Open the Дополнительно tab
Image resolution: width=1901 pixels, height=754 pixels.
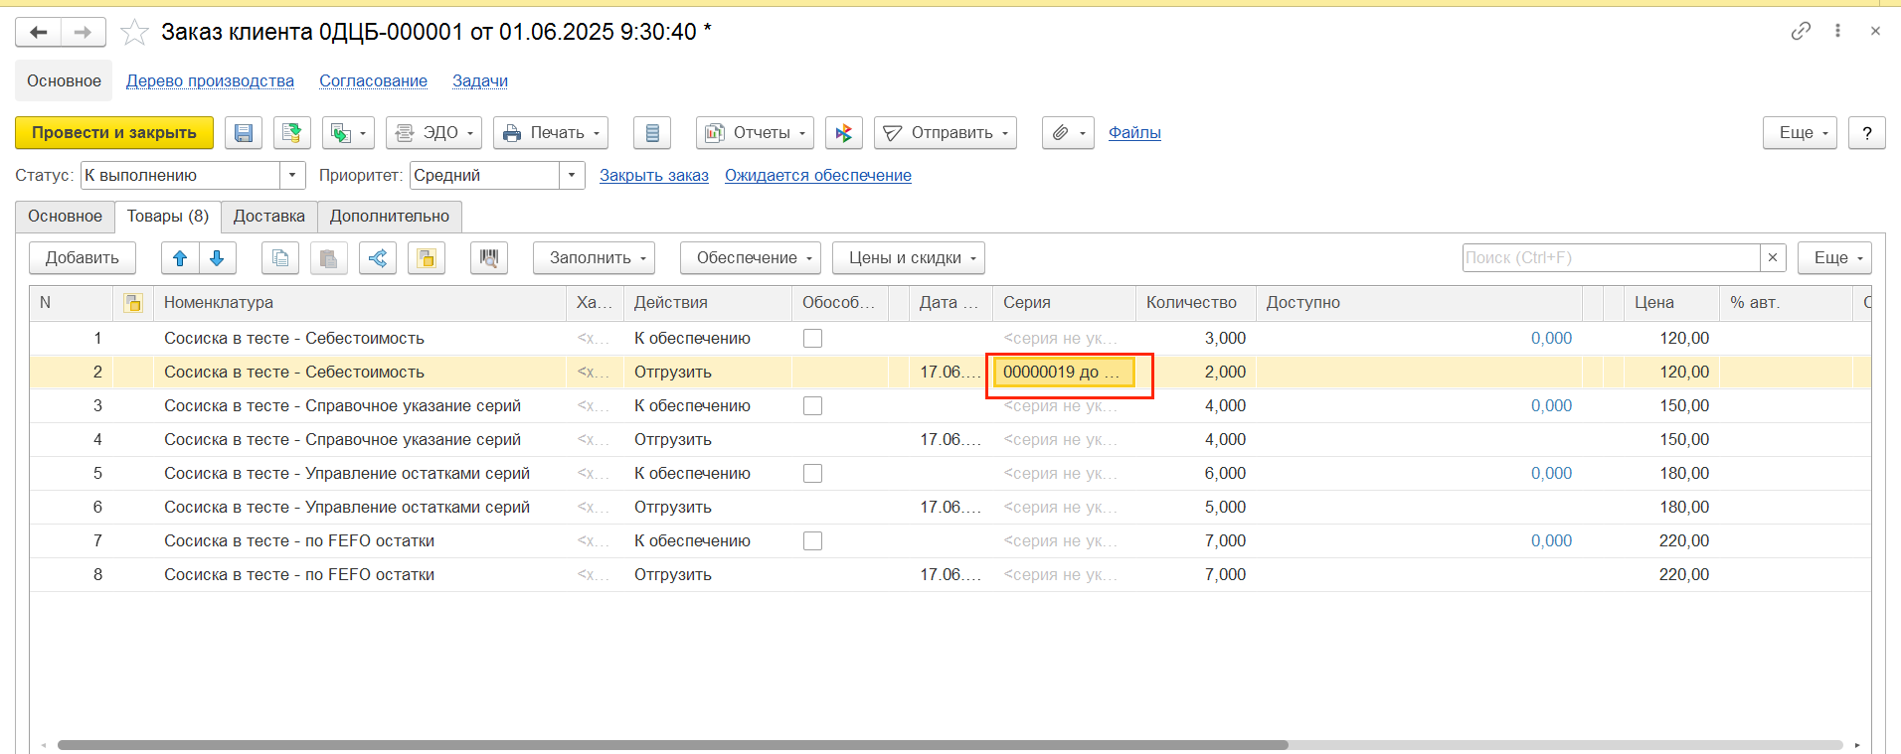click(390, 217)
